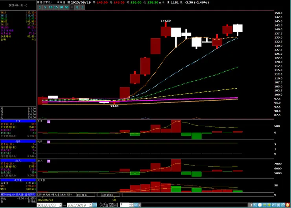Viewport: 291px width, 208px height.
Task: Click the 保留空間 number input field
Action: tap(125, 205)
